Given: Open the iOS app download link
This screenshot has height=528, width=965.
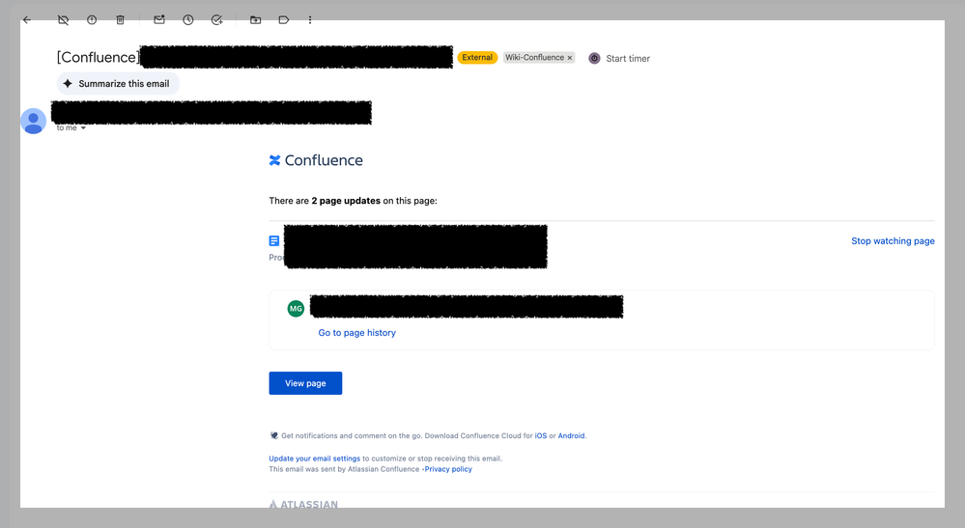Looking at the screenshot, I should [540, 436].
